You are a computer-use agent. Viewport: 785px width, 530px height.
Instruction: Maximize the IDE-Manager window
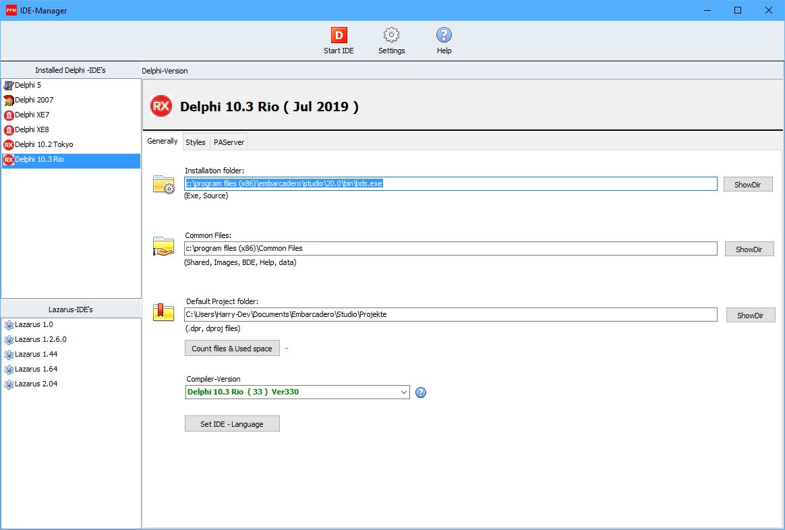point(738,10)
